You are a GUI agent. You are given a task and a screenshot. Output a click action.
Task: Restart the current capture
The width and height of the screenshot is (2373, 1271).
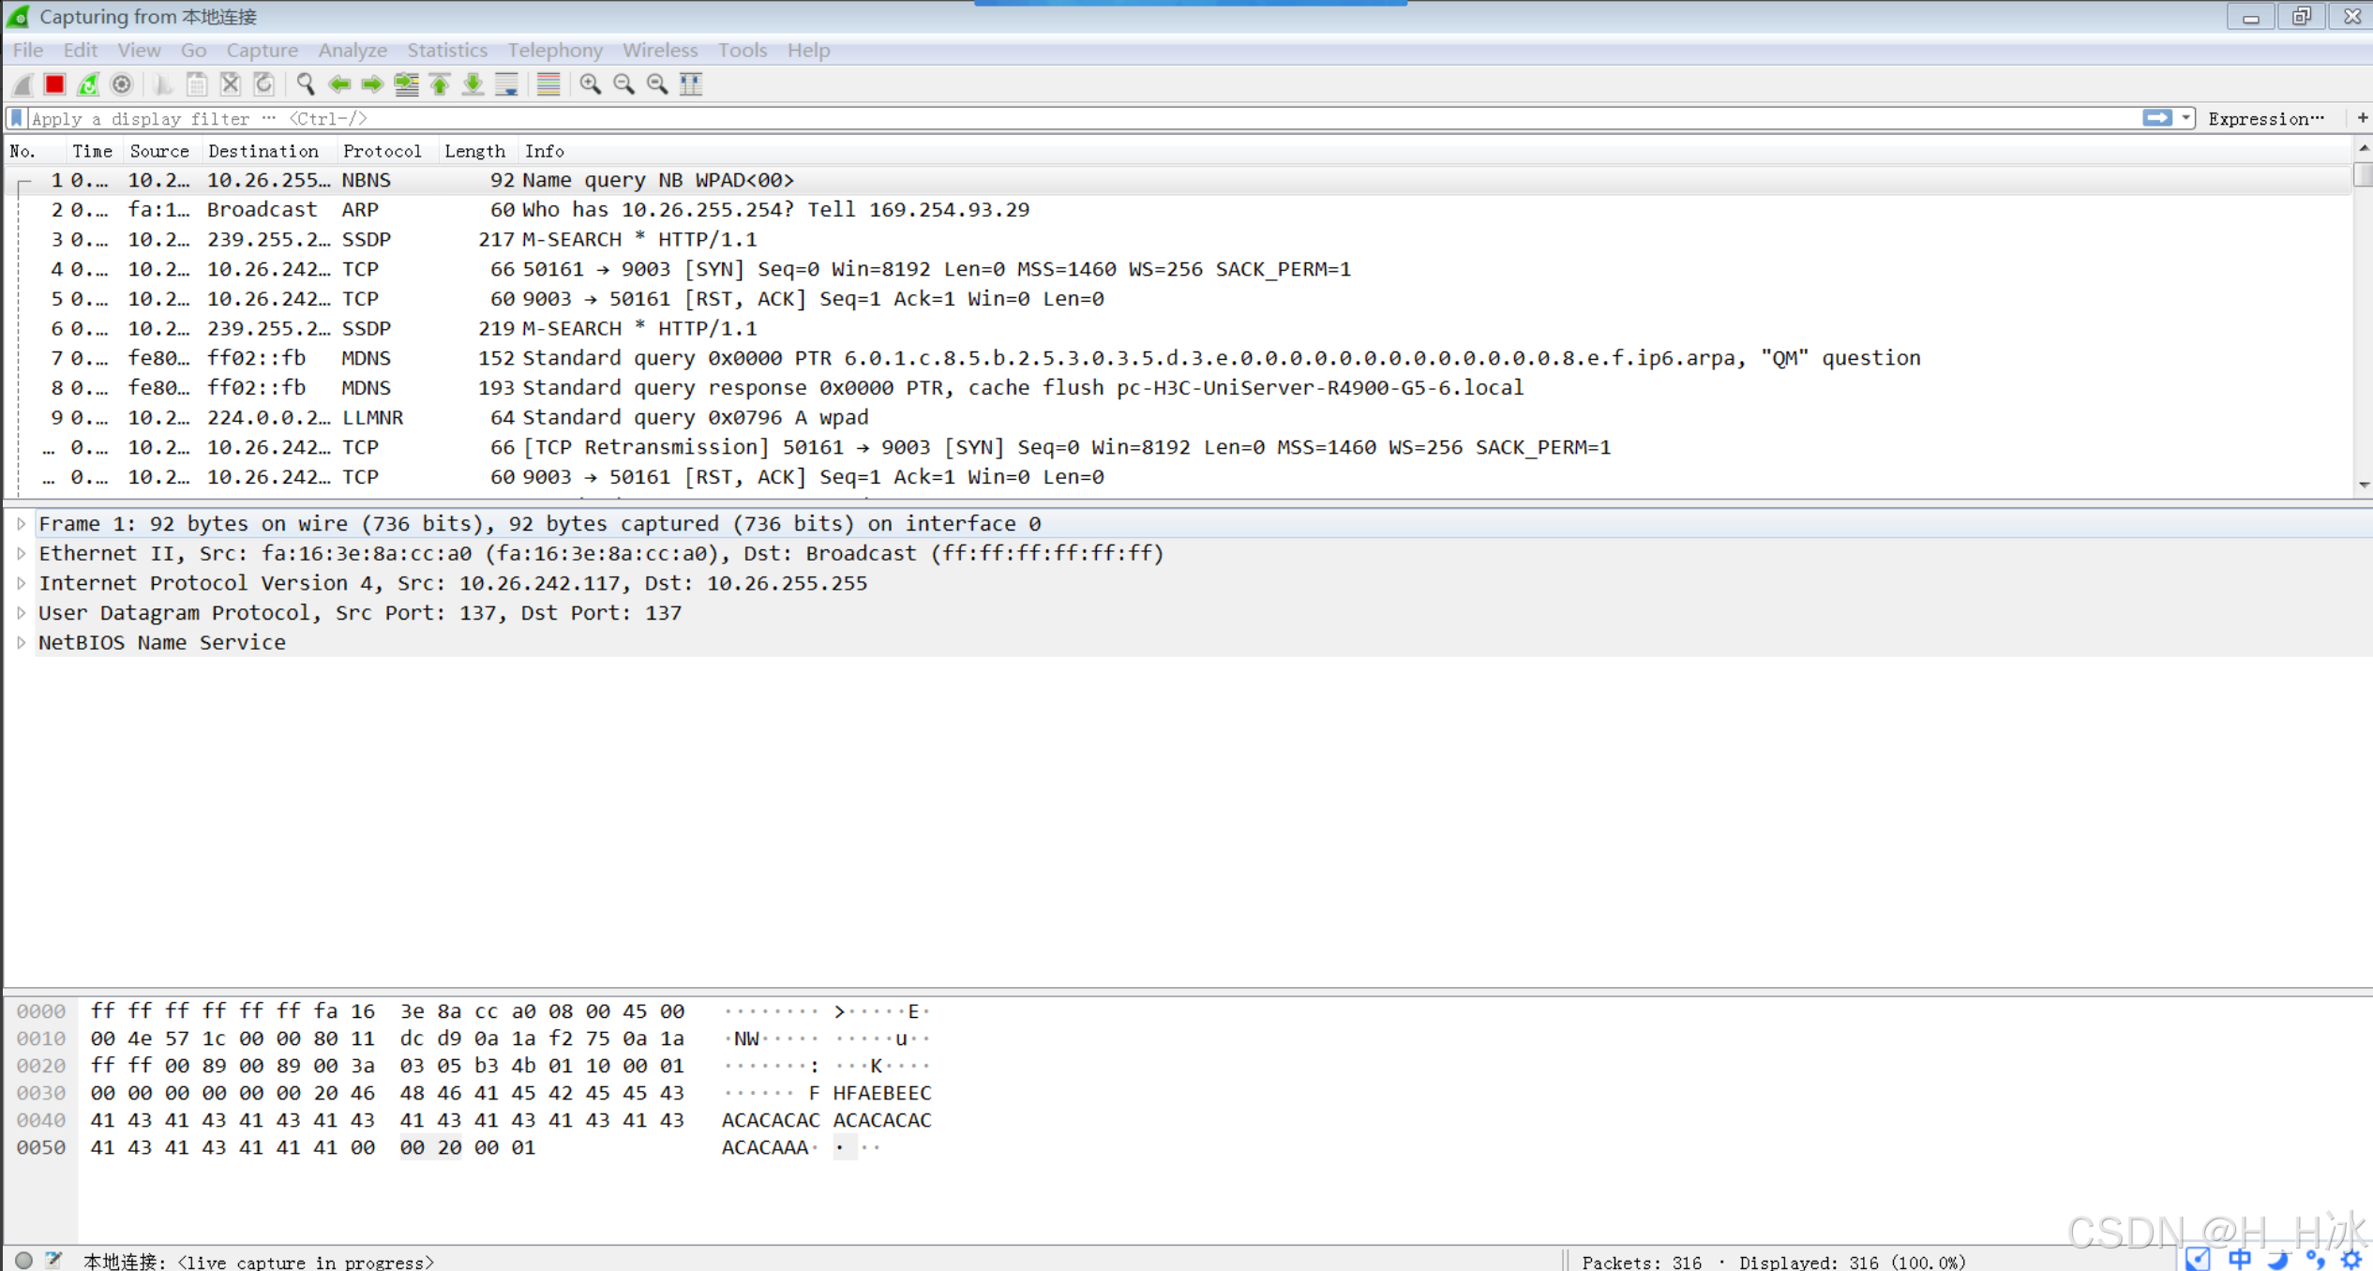click(x=88, y=84)
